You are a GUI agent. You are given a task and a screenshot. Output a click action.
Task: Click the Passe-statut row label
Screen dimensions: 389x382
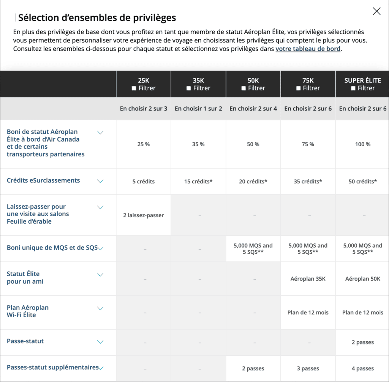(x=25, y=341)
